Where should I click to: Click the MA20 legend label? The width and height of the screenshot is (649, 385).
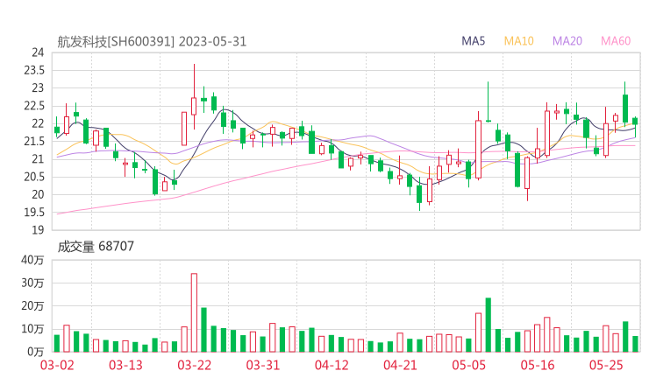pos(567,41)
